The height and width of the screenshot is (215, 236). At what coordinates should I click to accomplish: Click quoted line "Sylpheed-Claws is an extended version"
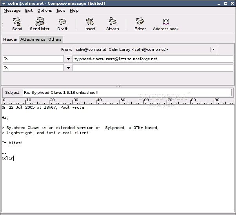pyautogui.click(x=80, y=128)
